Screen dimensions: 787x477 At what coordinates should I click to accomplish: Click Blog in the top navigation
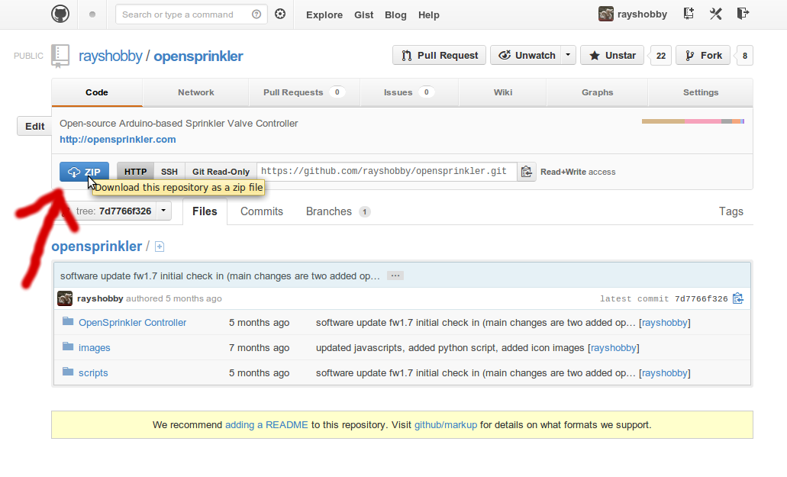(x=395, y=15)
